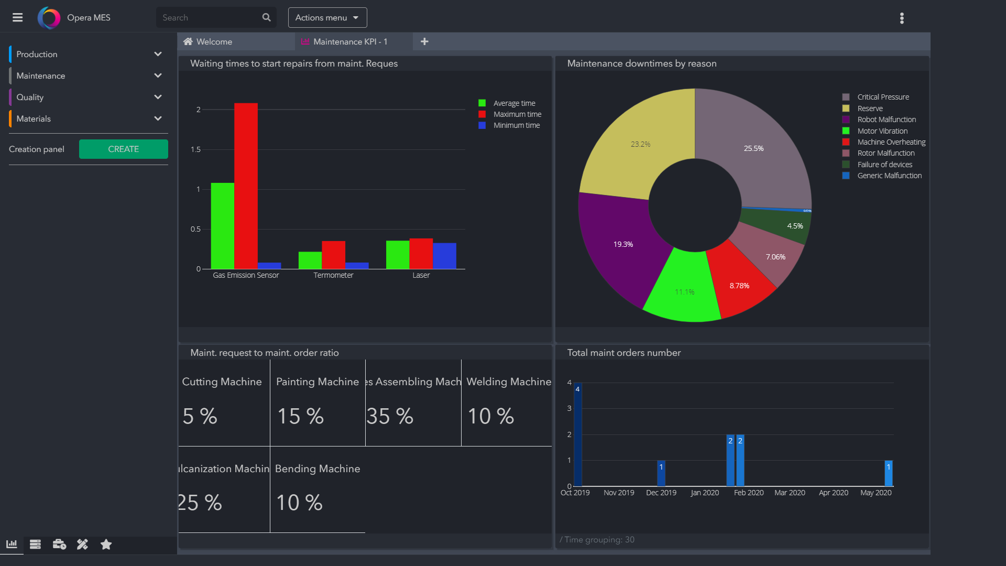1006x566 pixels.
Task: Toggle Failure of devices legend entry
Action: point(877,165)
